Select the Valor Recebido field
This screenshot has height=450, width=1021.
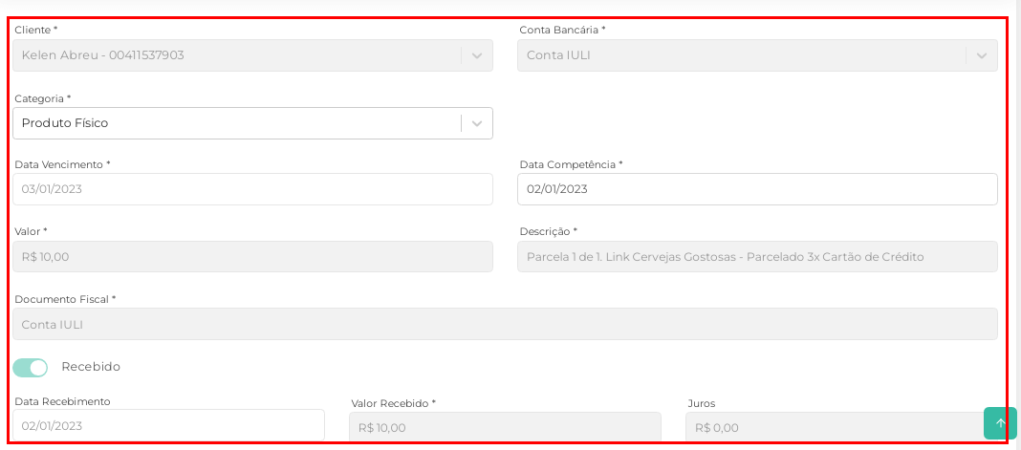coord(505,427)
